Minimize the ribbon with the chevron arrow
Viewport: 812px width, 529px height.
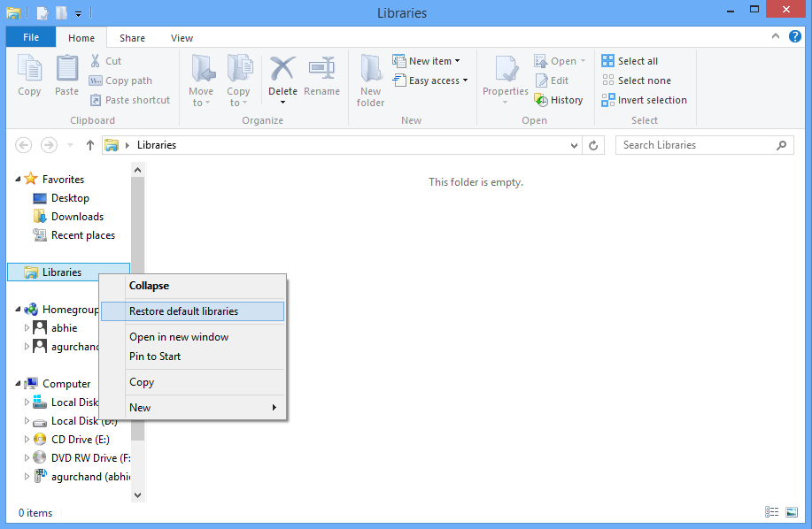pos(775,37)
